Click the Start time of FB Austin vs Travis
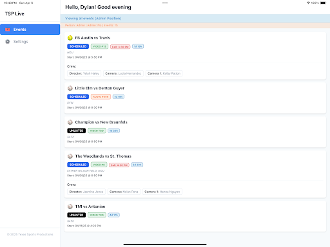Viewport: 330px width, 247px height. click(x=84, y=57)
